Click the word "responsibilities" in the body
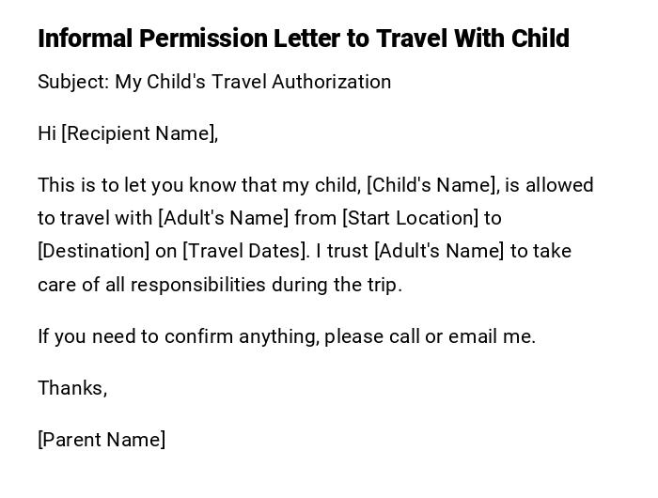Image resolution: width=658 pixels, height=498 pixels. 198,285
